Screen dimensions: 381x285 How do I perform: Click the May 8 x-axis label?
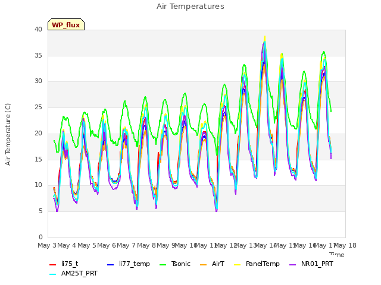point(146,245)
